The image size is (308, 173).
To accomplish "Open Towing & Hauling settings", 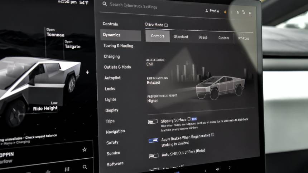I will [118, 46].
